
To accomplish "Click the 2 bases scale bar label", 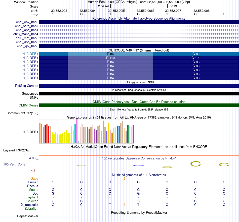I will (104, 6).
